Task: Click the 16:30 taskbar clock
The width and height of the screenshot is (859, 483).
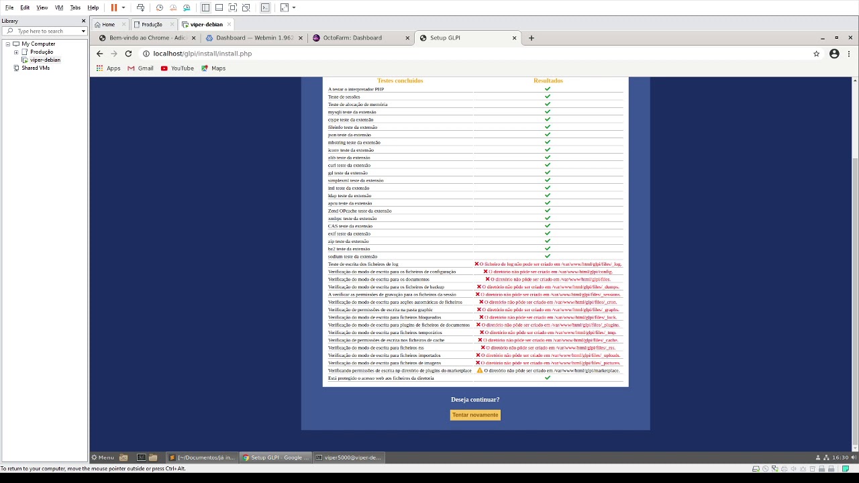Action: point(840,458)
